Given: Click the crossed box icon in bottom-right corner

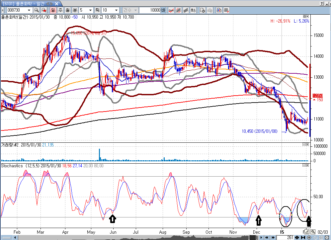Looking at the screenshot, I should (x=327, y=238).
